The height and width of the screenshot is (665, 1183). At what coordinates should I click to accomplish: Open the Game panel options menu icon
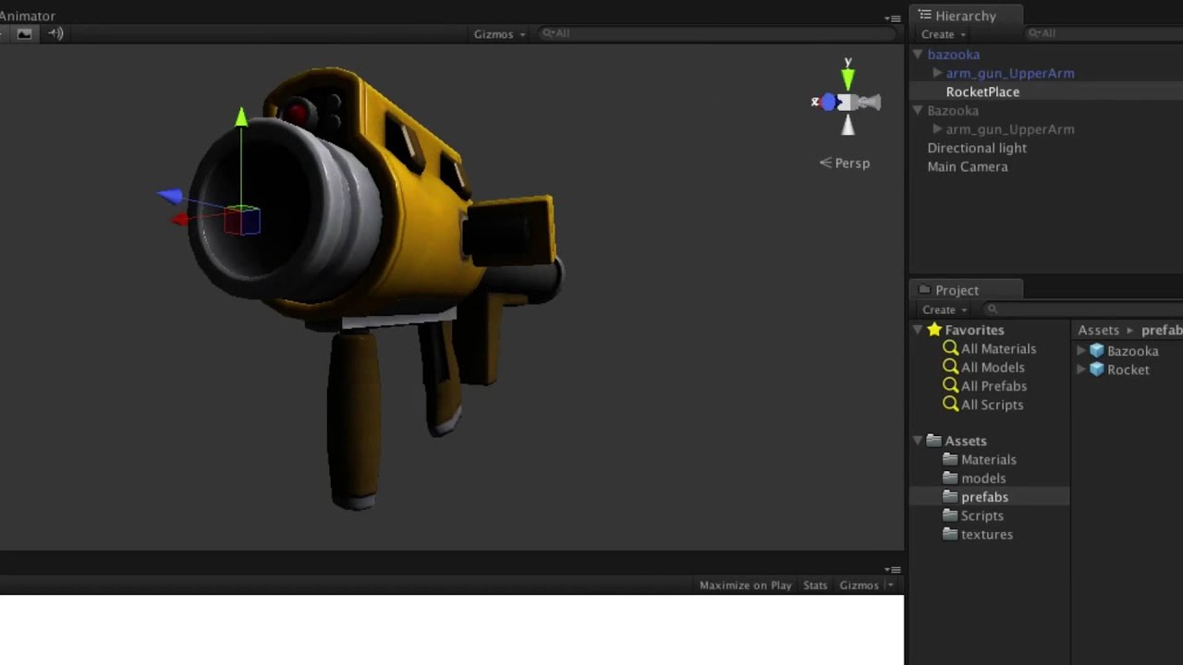(892, 570)
